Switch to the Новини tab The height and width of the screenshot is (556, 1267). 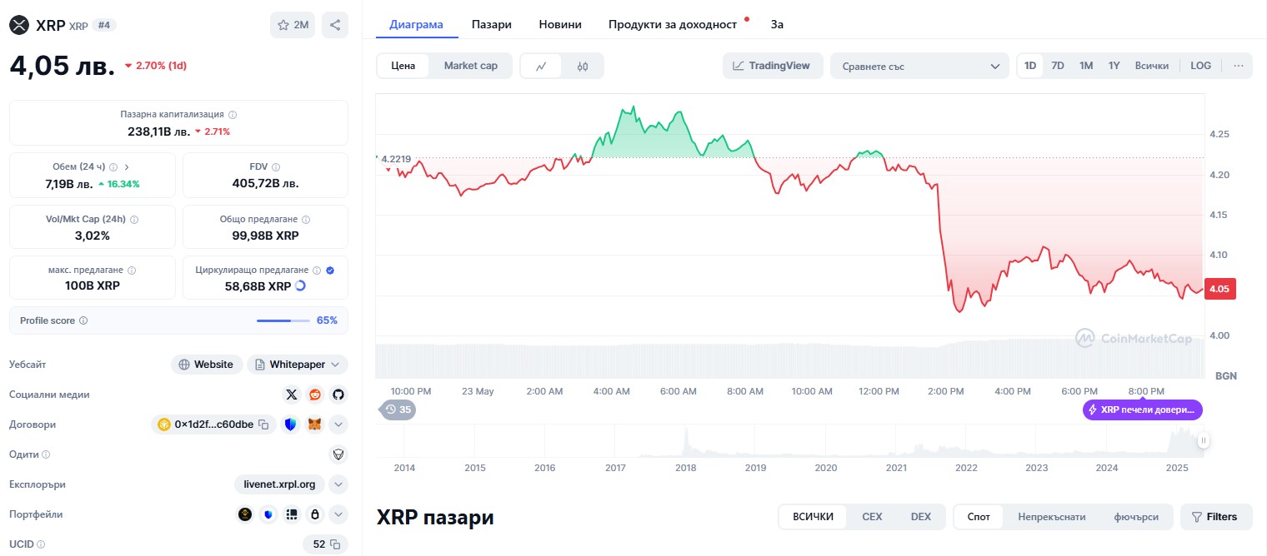point(559,24)
